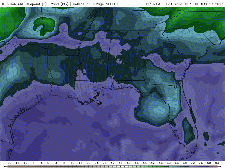The image size is (225, 168).
Task: Select the 32 legend scale label
Action: pyautogui.click(x=112, y=163)
